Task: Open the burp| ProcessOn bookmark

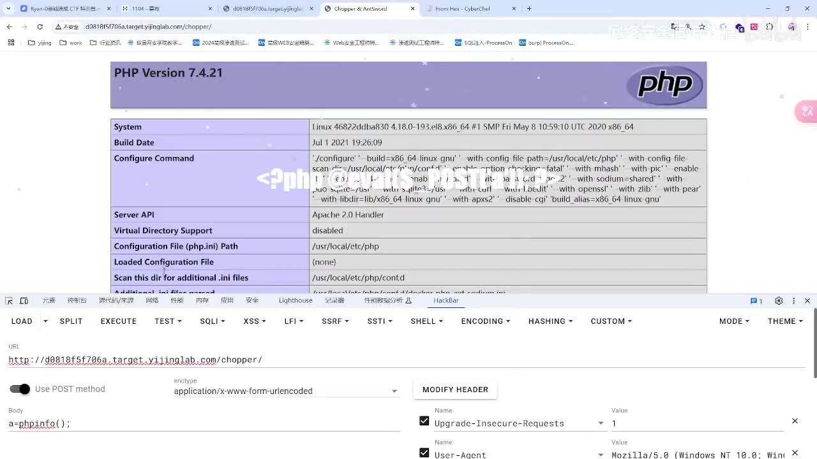Action: point(546,43)
